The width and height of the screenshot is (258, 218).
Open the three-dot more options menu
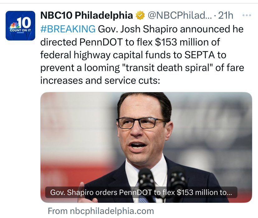[246, 15]
